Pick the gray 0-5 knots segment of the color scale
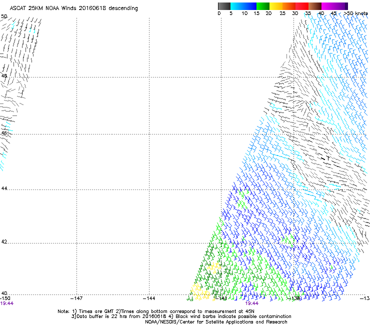The width and height of the screenshot is (370, 325). pos(224,6)
